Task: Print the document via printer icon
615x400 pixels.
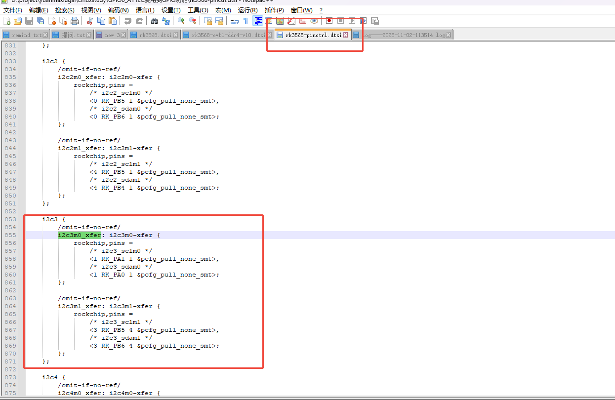Action: click(75, 21)
